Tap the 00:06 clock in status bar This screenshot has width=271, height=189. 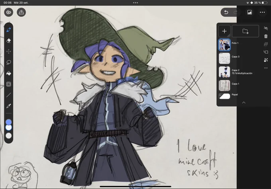8,3
